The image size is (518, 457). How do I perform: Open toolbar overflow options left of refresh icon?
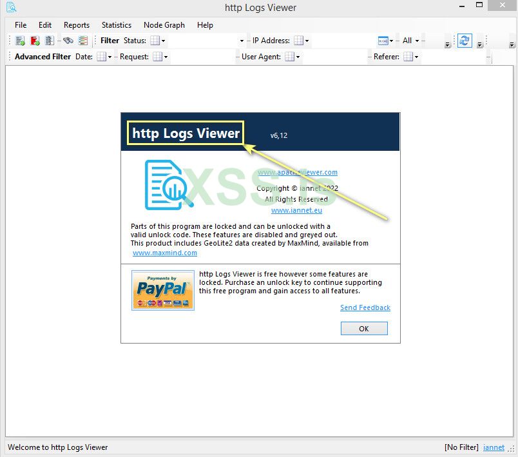click(448, 44)
